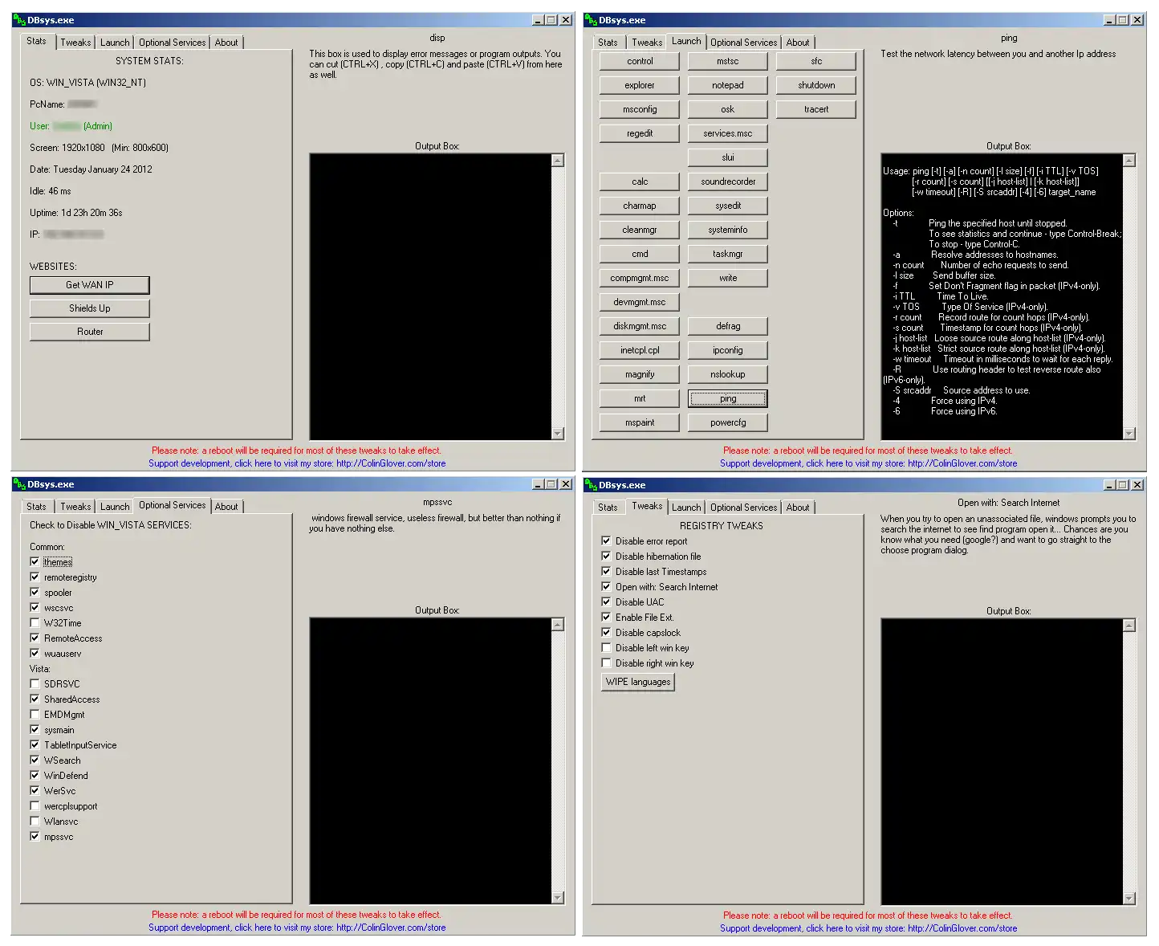Toggle Disable hibernation file checkbox
Viewport: 1159px width, 946px height.
coord(606,556)
